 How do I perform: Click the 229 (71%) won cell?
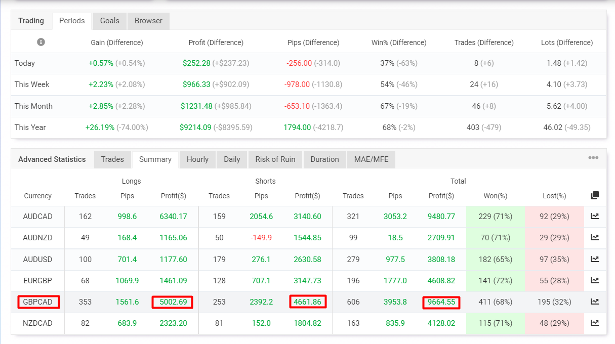coord(496,217)
